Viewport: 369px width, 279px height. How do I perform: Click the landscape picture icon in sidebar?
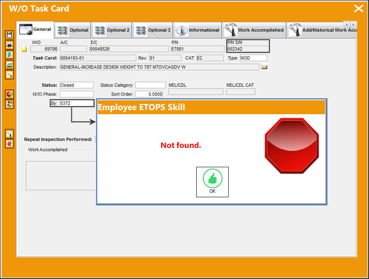[x=9, y=65]
